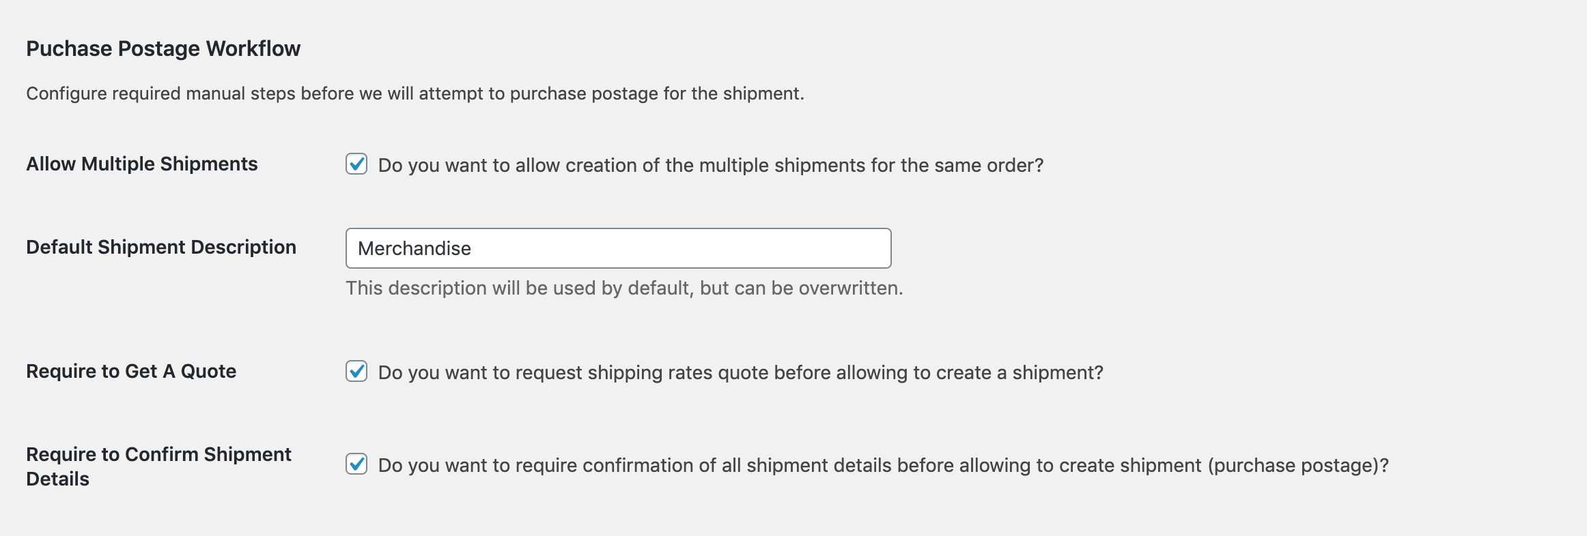The image size is (1587, 536).
Task: Click the Default Shipment Description row title
Action: 161,248
